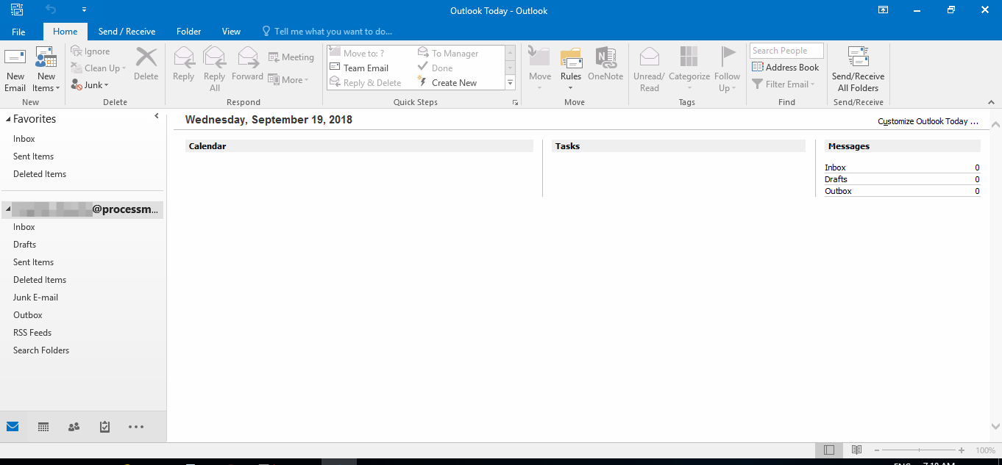1002x465 pixels.
Task: Adjust the zoom slider
Action: 920,450
